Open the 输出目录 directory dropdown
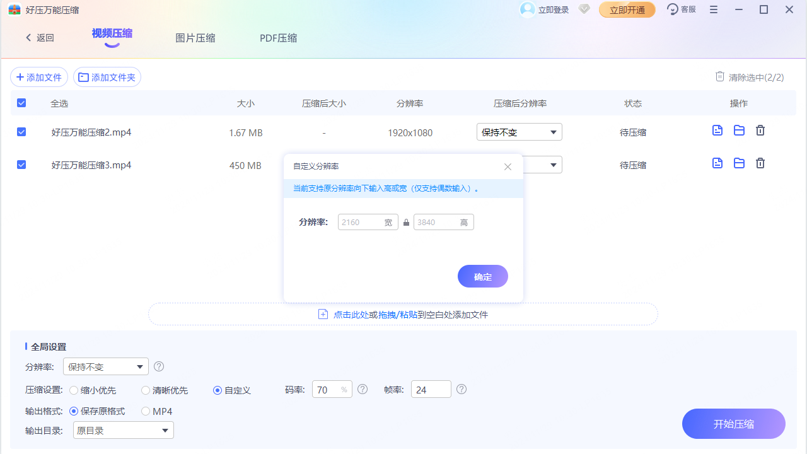 pos(123,430)
